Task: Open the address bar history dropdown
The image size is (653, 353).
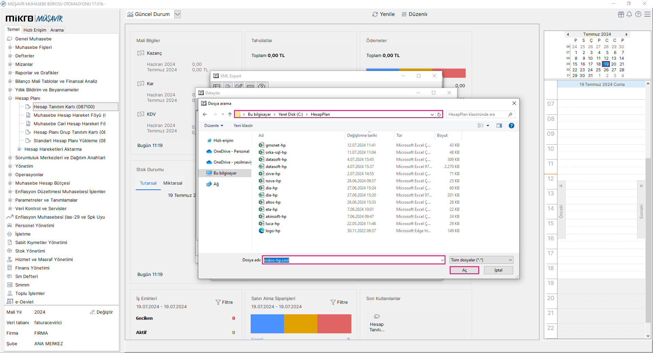Action: click(432, 114)
